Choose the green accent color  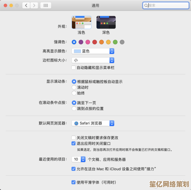(x=115, y=42)
